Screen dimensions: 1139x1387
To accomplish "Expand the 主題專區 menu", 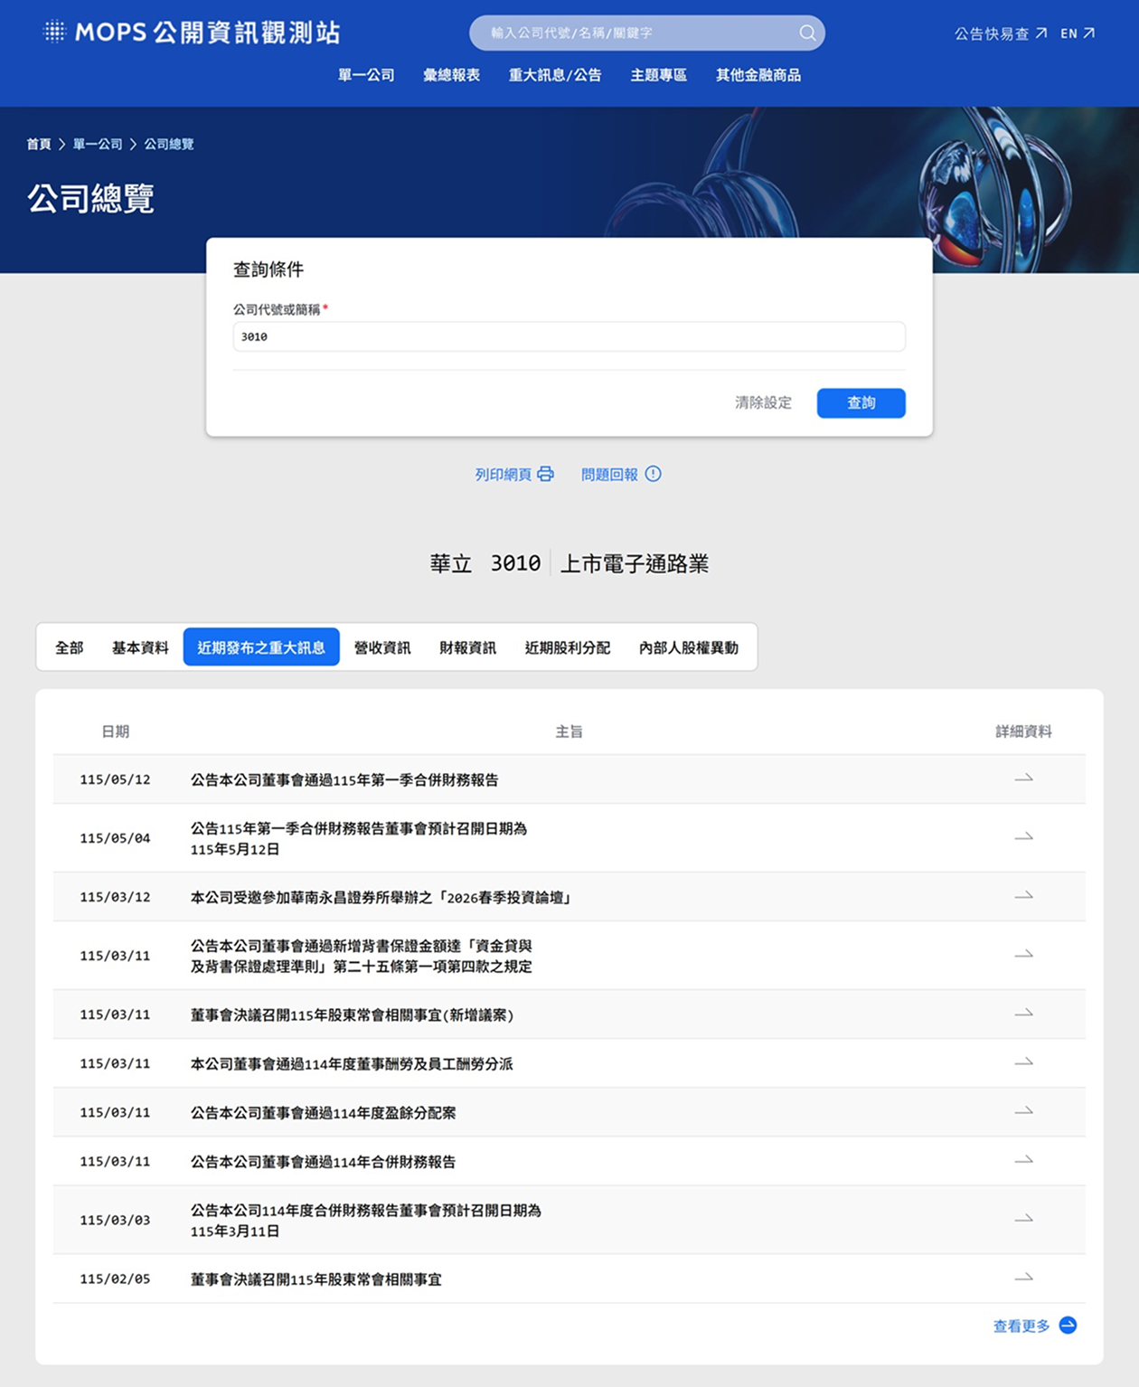I will pos(658,75).
